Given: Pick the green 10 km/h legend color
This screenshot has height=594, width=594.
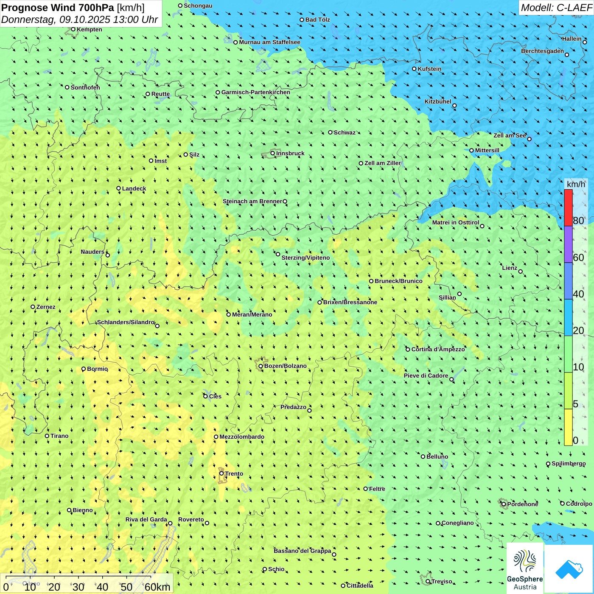Looking at the screenshot, I should [568, 354].
